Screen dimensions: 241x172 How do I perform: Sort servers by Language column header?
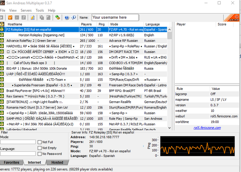coord(157,24)
